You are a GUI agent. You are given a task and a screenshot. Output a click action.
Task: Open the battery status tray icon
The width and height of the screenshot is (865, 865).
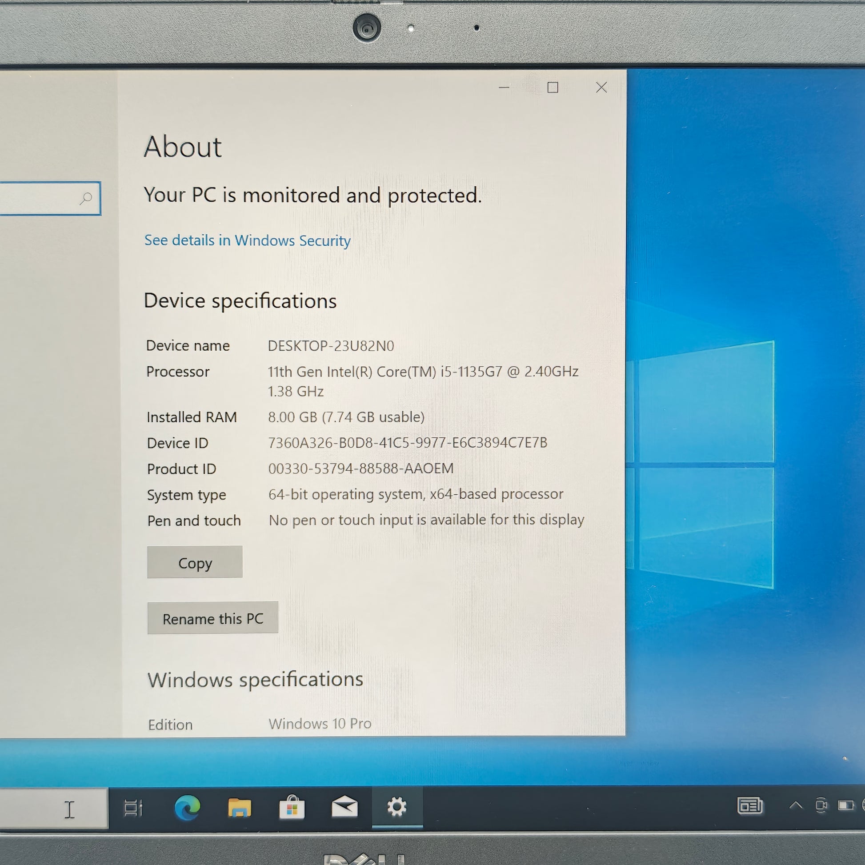click(x=845, y=806)
